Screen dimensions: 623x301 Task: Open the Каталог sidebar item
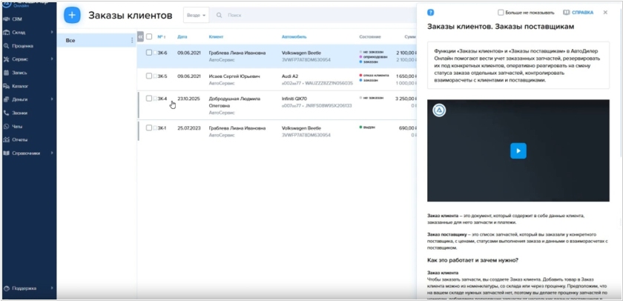coord(20,86)
